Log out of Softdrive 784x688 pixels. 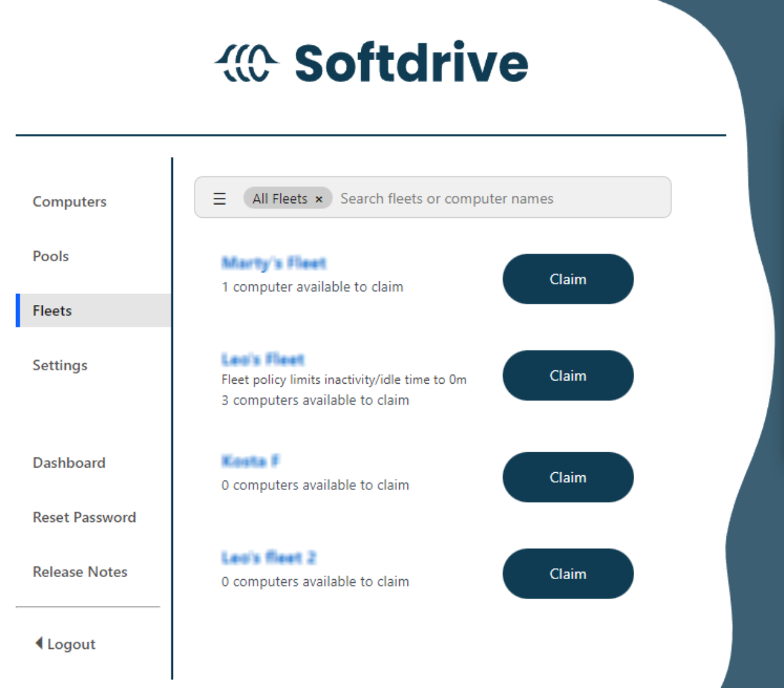65,644
